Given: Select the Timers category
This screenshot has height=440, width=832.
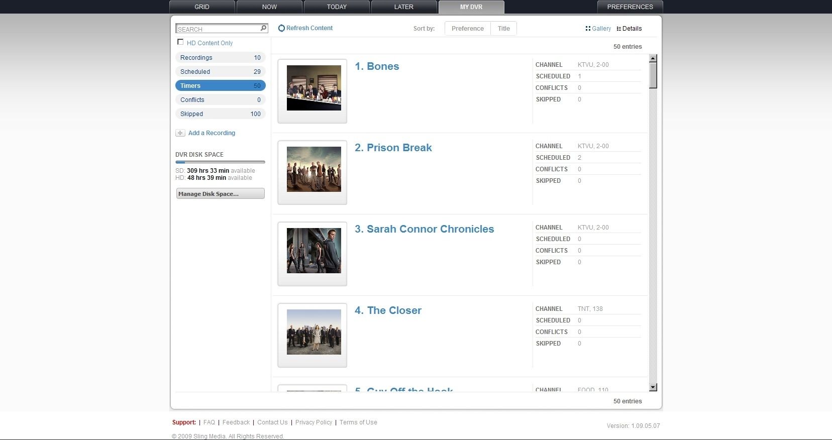Looking at the screenshot, I should 221,86.
